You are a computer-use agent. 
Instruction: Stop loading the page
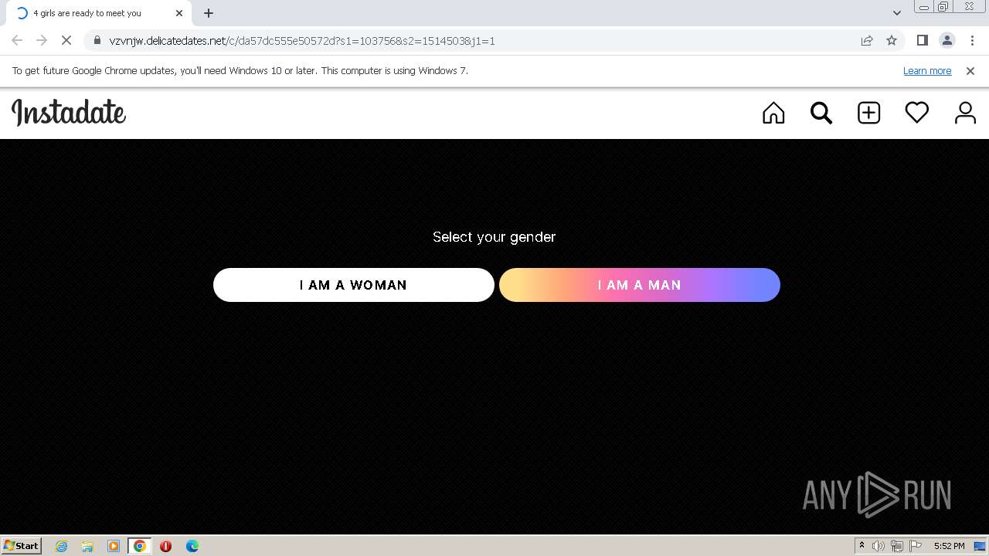pyautogui.click(x=66, y=40)
